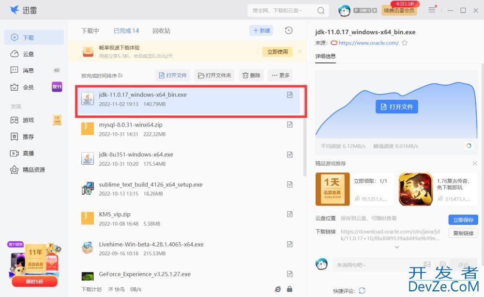Screen dimensions: 484x297
Task: Click the zip icon of mysql-8.0.31 file
Action: click(x=88, y=129)
